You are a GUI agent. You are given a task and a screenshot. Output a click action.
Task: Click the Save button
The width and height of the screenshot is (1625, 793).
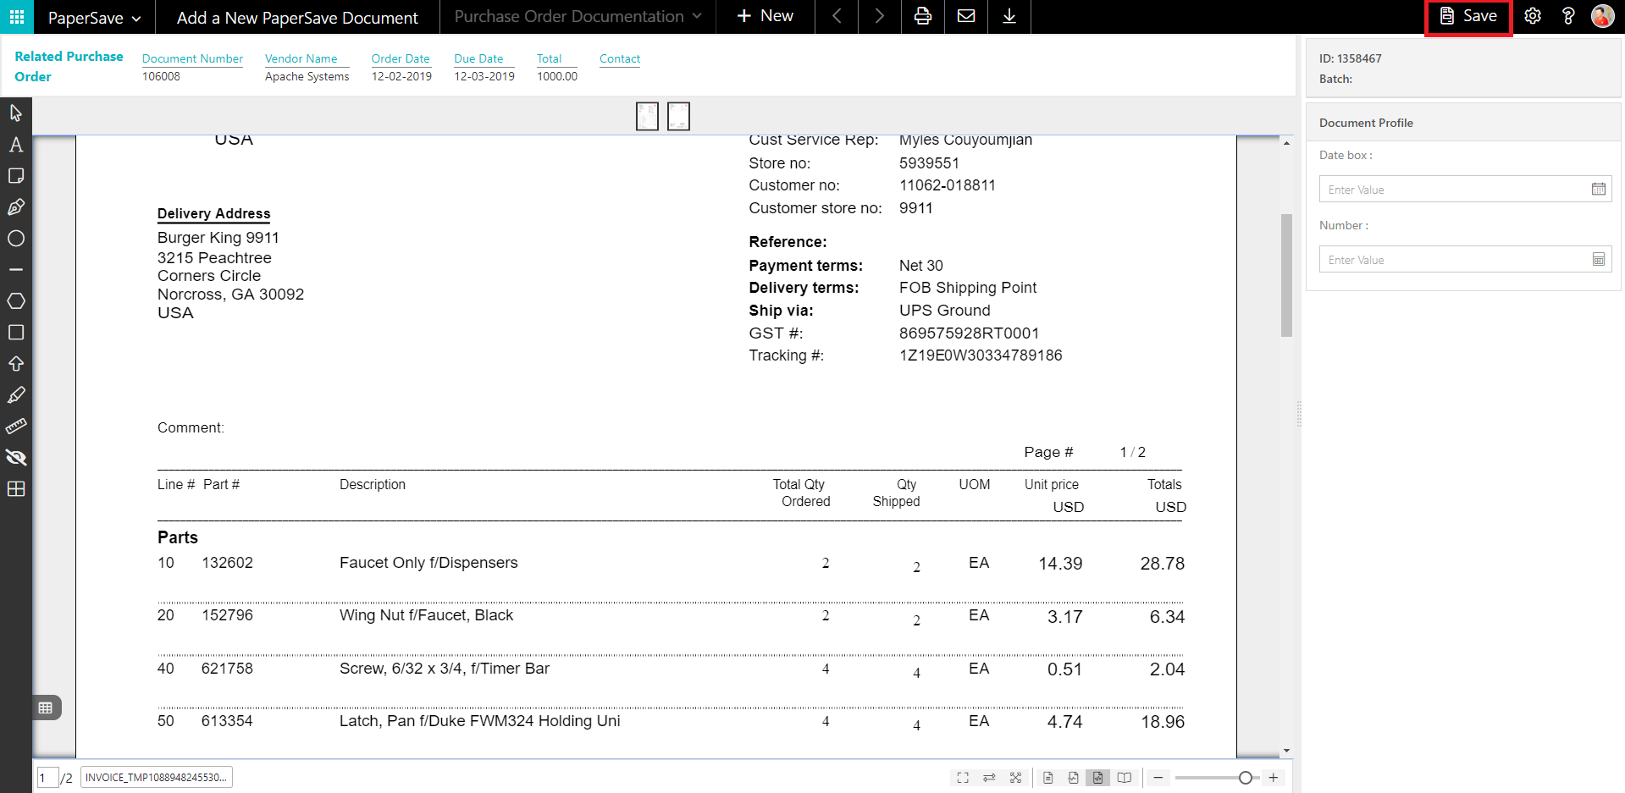point(1468,16)
